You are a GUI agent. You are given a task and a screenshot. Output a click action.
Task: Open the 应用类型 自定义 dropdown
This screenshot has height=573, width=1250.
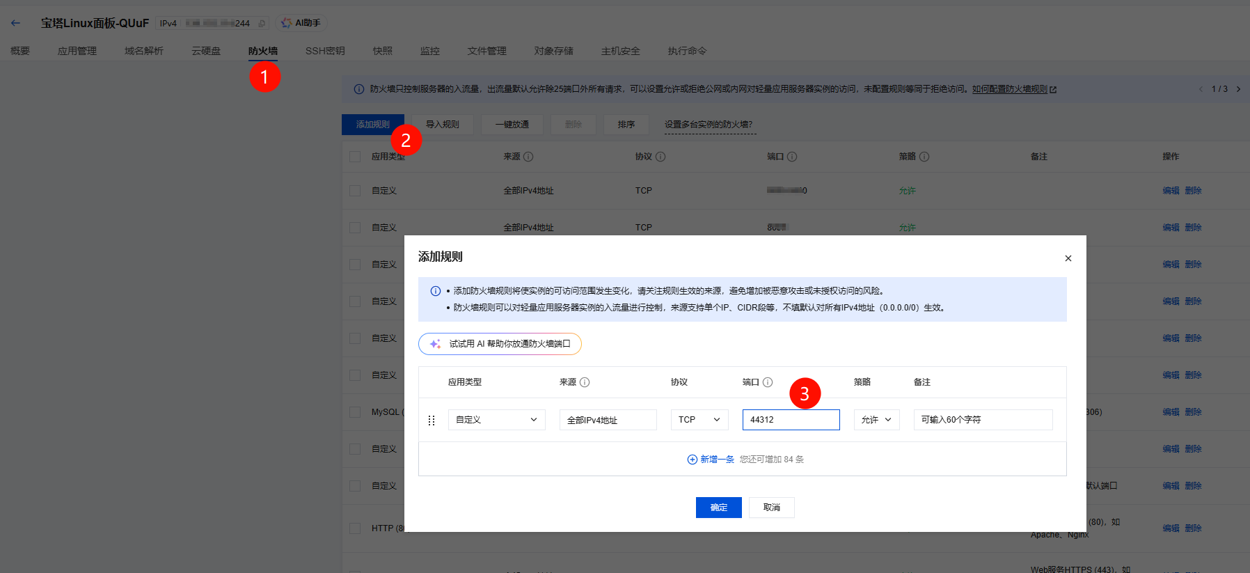(496, 420)
